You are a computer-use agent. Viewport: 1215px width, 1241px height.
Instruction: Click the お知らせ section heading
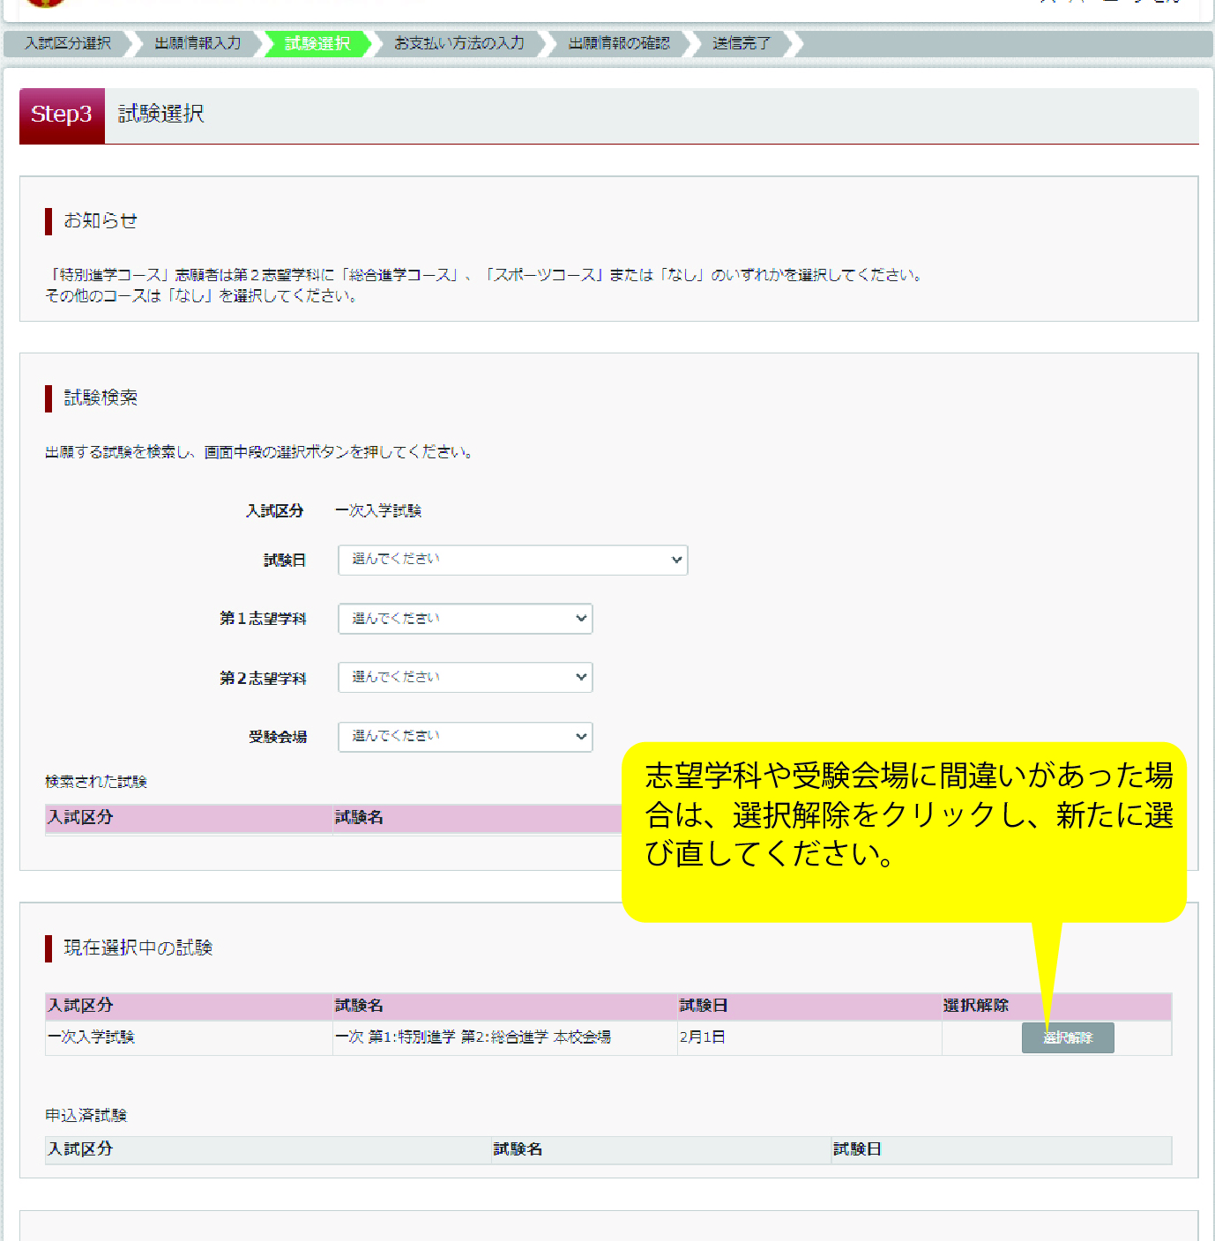[101, 220]
